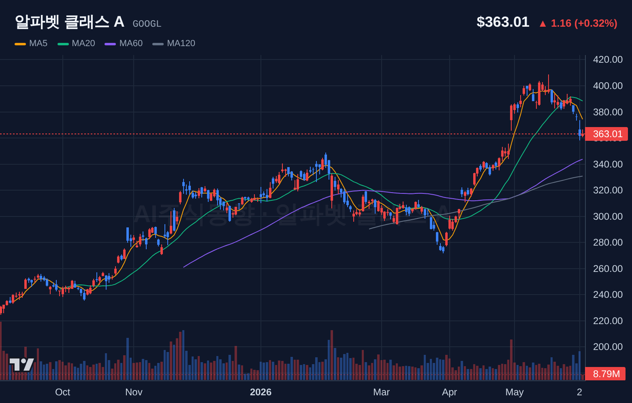632x403 pixels.
Task: Click the 400.00 price axis label
Action: point(608,86)
